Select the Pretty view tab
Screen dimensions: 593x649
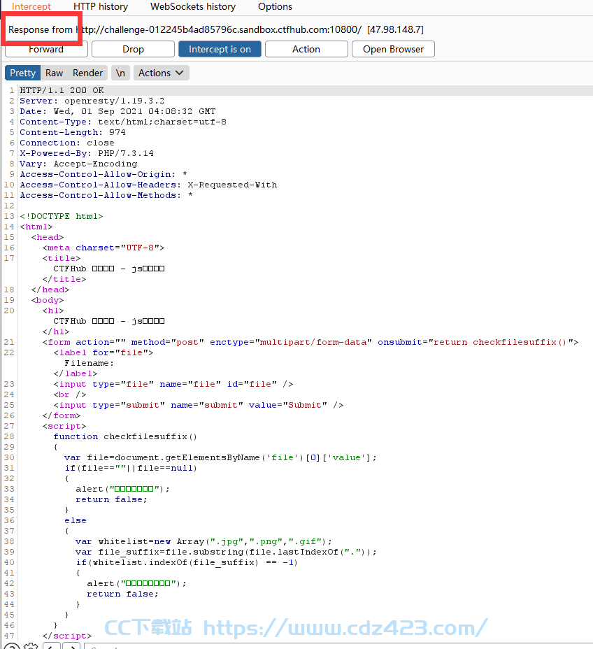(x=23, y=73)
